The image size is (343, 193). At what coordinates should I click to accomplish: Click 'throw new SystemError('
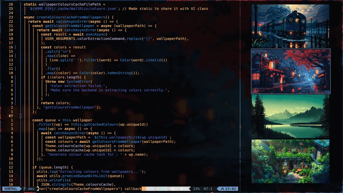69,81
